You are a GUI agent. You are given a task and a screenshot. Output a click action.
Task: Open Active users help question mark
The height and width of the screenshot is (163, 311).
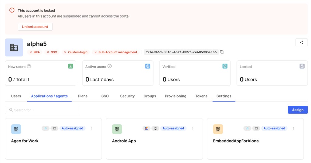coord(109,66)
